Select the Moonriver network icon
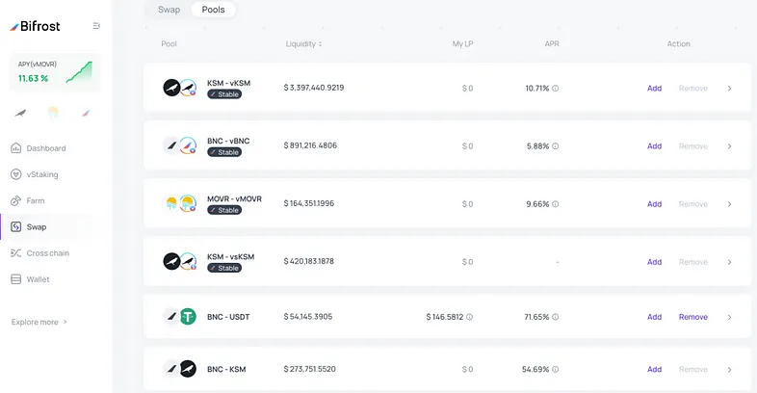 [x=53, y=113]
